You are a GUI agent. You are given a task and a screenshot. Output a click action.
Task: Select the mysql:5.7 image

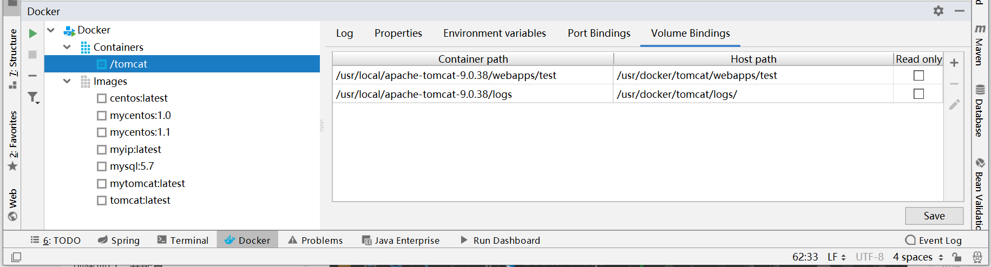click(132, 166)
